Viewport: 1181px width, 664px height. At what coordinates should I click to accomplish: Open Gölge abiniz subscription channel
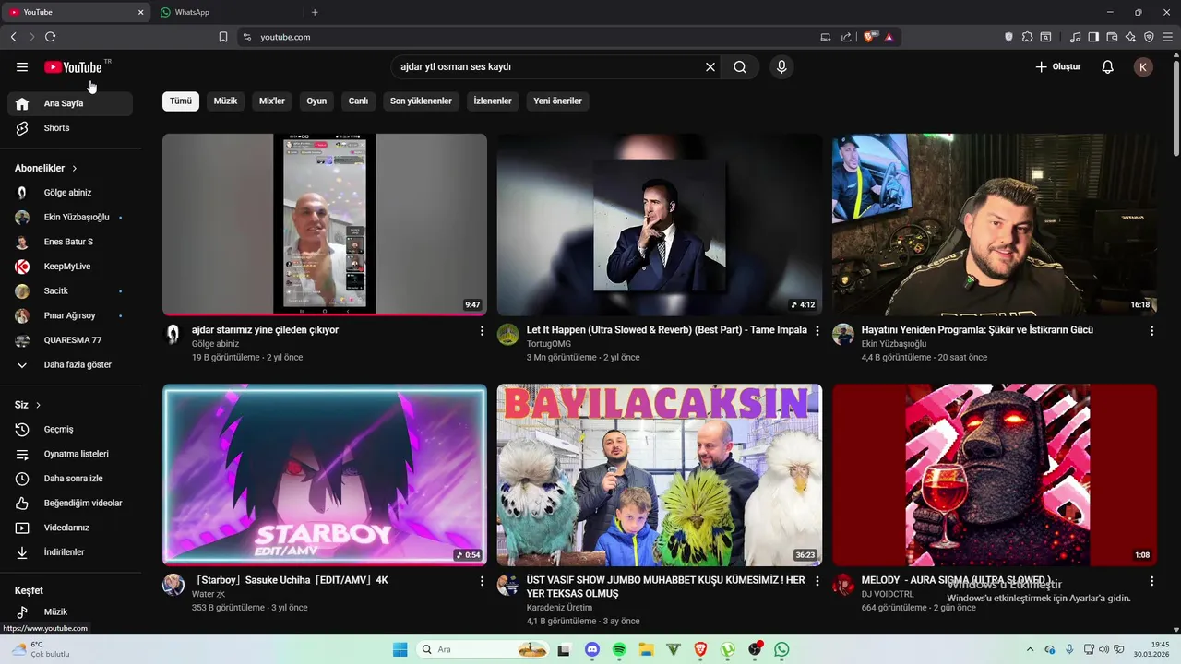(70, 193)
